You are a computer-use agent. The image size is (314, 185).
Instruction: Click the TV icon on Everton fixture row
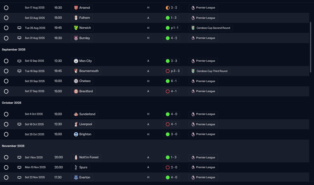pos(19,177)
